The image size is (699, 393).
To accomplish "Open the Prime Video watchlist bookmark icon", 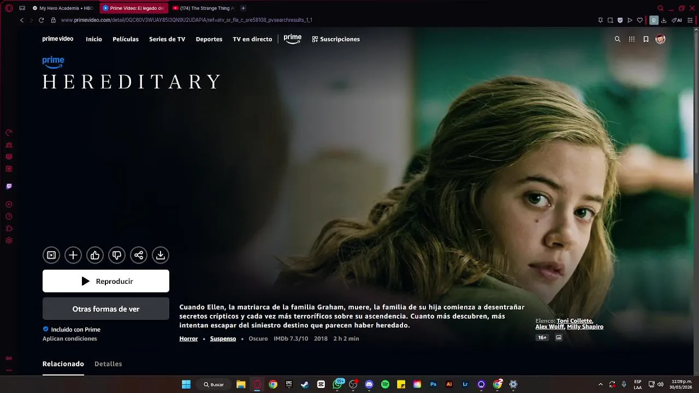I will coord(646,39).
